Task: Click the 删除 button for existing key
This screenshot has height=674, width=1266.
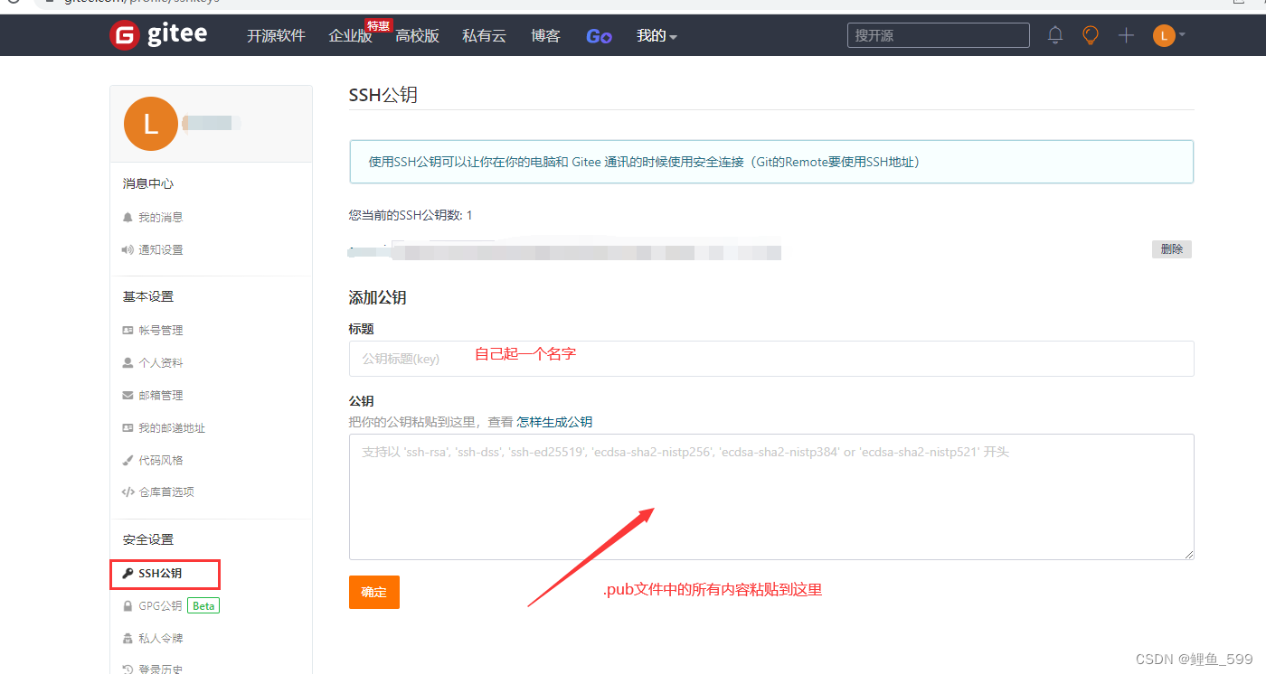Action: [x=1171, y=249]
